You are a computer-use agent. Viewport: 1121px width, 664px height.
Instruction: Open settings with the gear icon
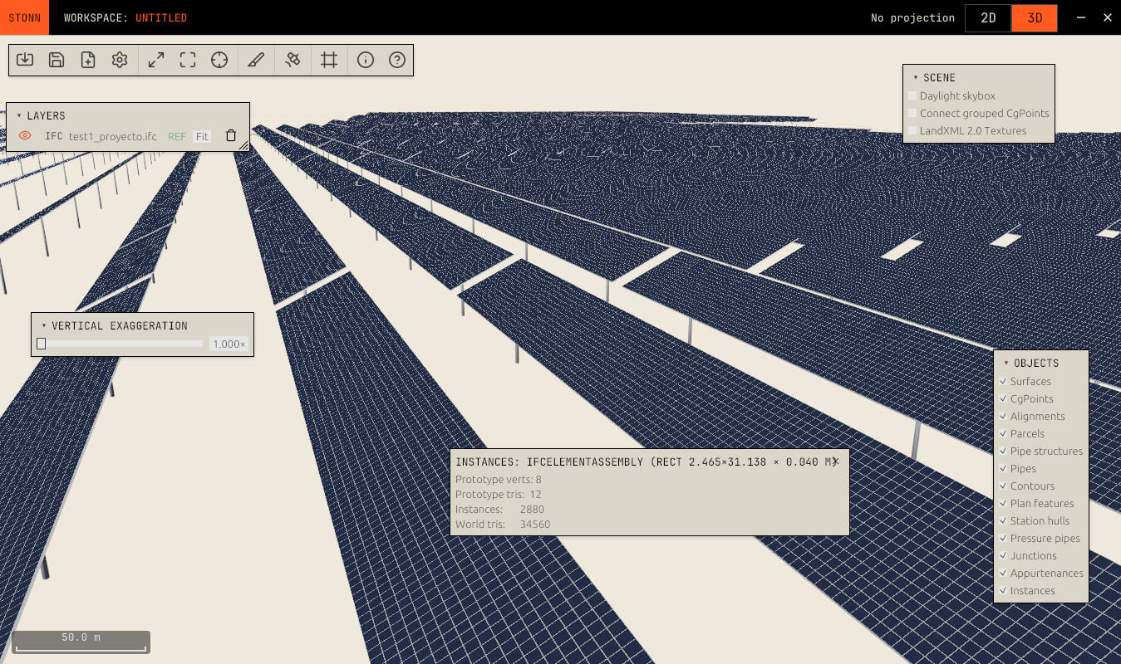click(x=120, y=60)
